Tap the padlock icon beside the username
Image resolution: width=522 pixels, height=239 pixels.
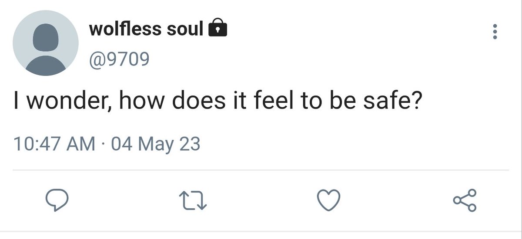click(x=218, y=29)
